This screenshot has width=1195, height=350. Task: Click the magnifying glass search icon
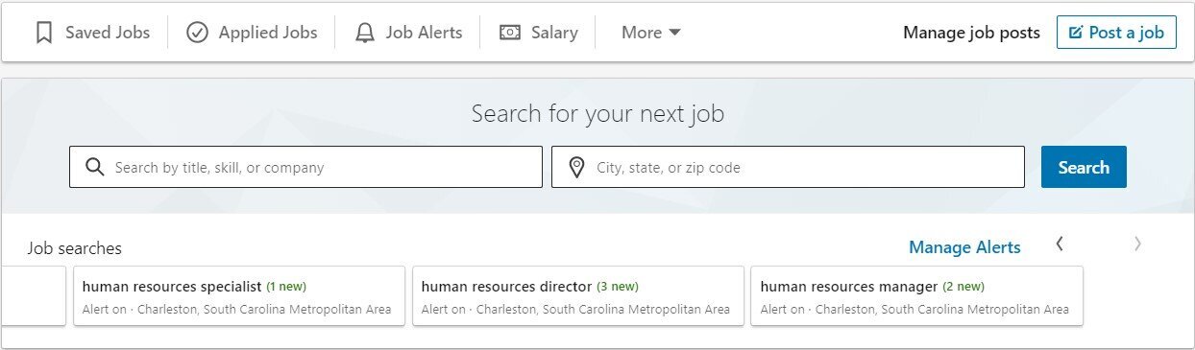94,167
